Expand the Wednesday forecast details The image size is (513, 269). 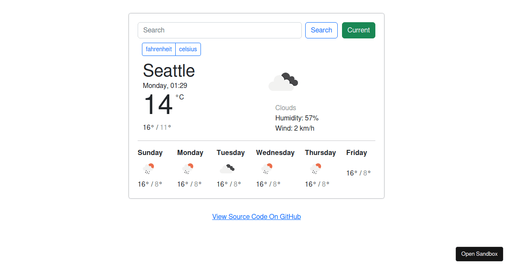point(275,169)
